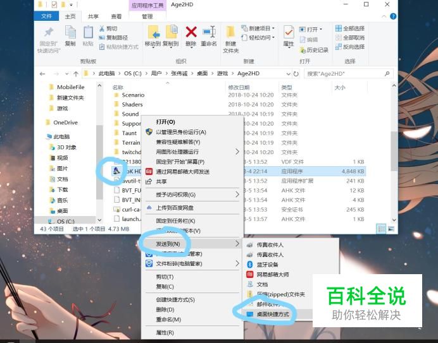The height and width of the screenshot is (343, 438).
Task: Collapse the ribbon with the chevron
Action: click(384, 16)
